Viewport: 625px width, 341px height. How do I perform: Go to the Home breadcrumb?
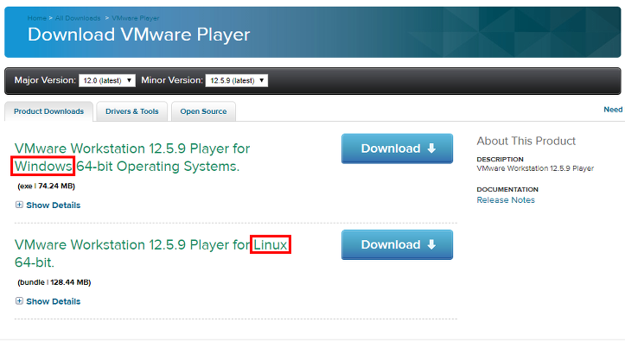(37, 18)
